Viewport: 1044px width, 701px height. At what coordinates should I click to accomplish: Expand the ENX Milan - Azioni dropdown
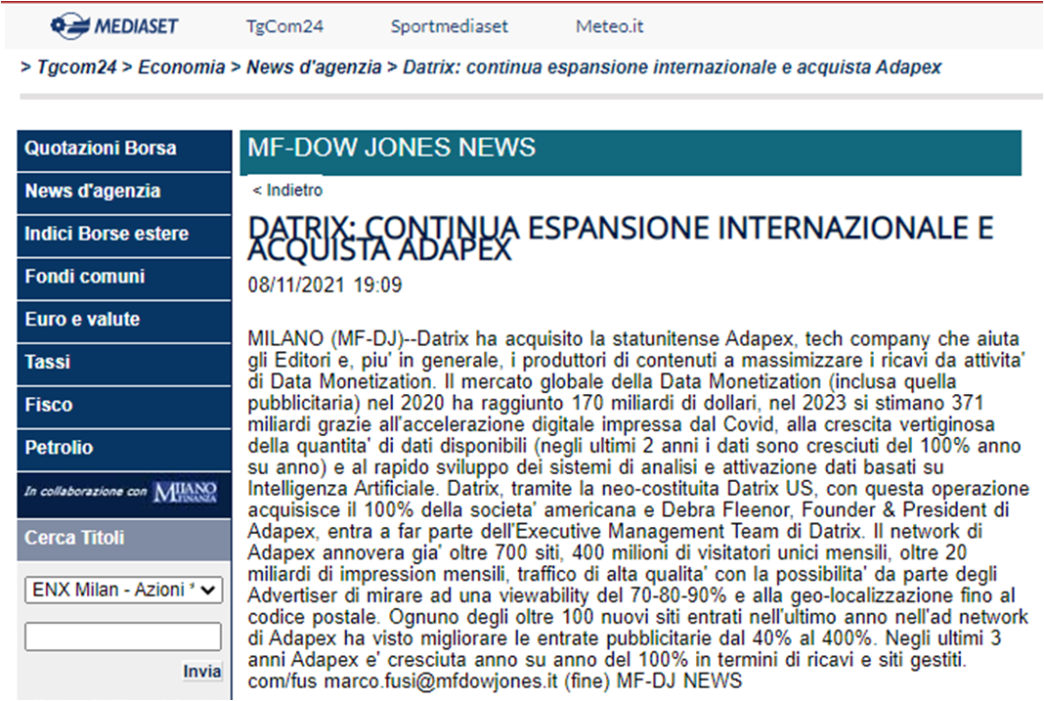coord(123,590)
